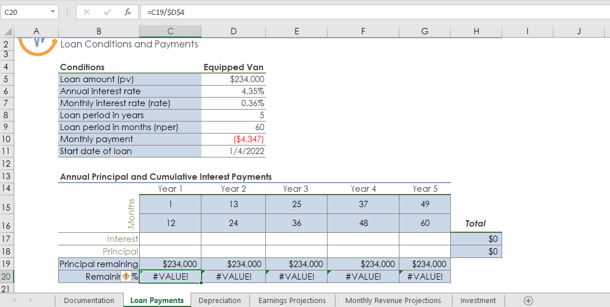Click the Insert Function fx icon
Image resolution: width=610 pixels, height=307 pixels.
(x=127, y=12)
